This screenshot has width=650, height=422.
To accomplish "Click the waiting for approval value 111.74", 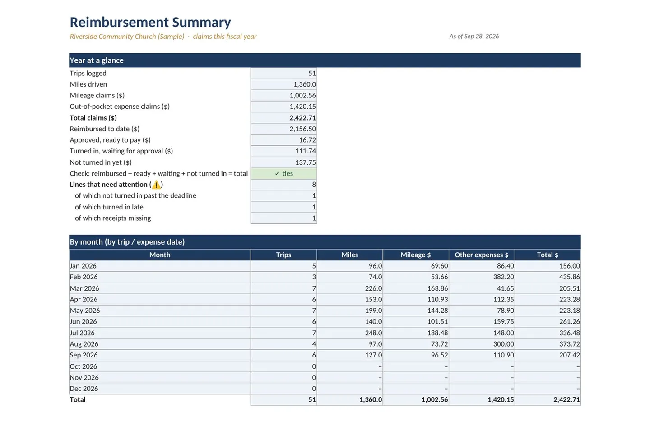I will (283, 151).
